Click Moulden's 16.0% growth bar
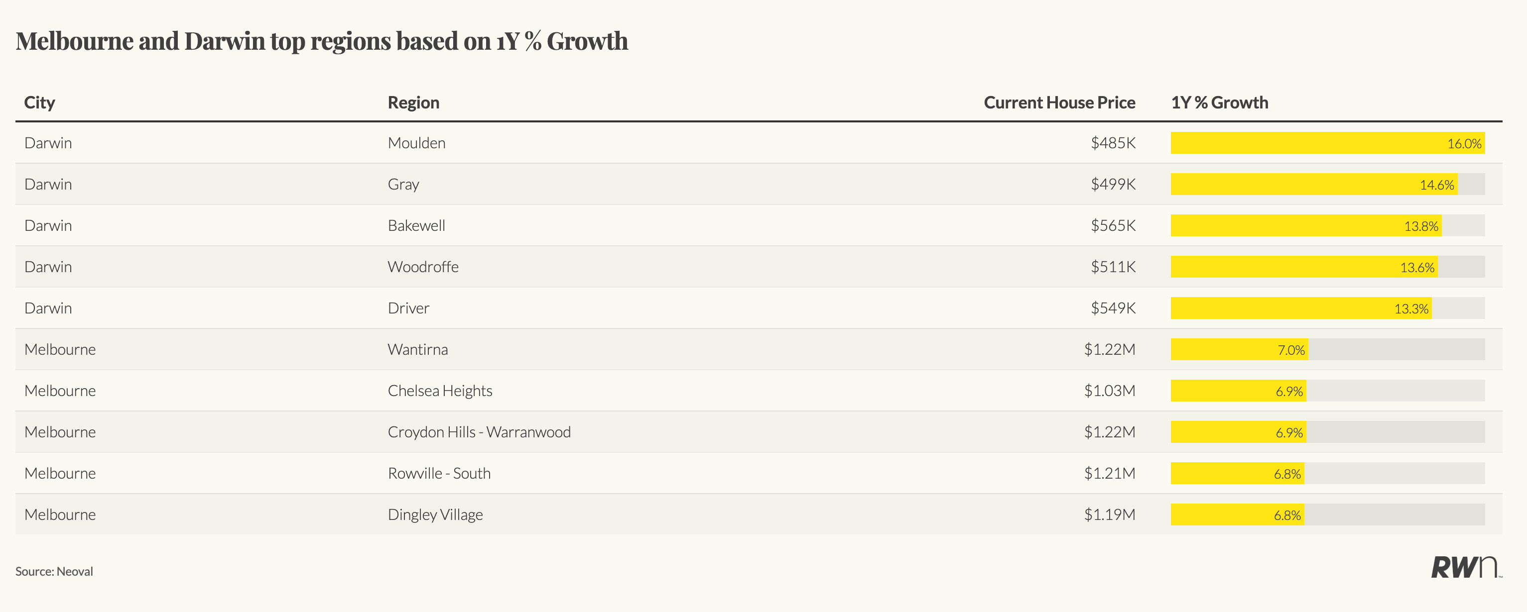The image size is (1527, 612). tap(1327, 143)
